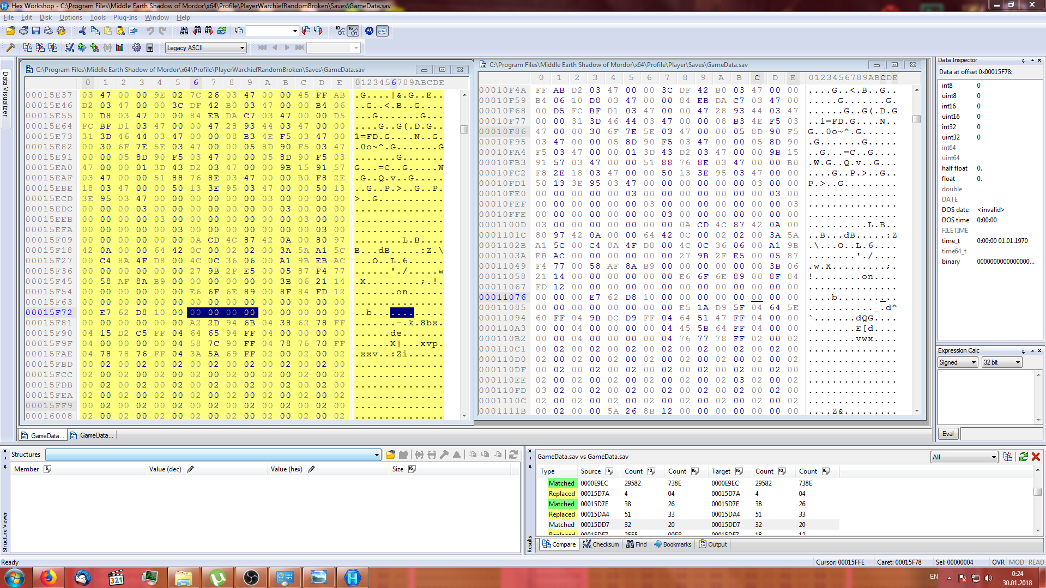1046x588 pixels.
Task: Click the Open Drive icon in toolbar
Action: tap(23, 31)
